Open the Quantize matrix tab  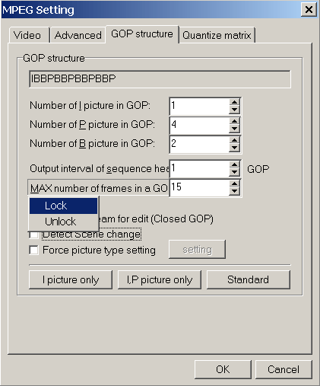coord(217,35)
